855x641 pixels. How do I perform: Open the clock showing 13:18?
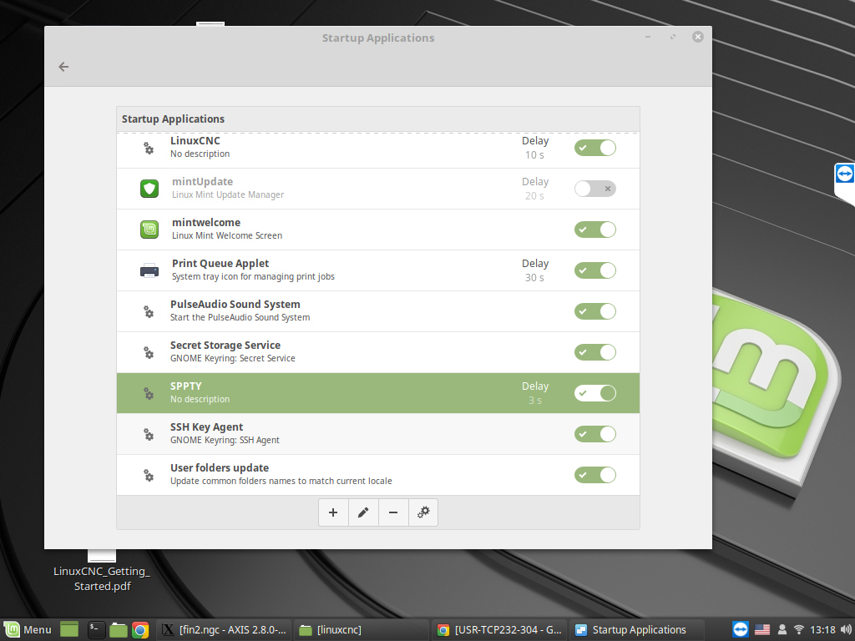click(822, 629)
